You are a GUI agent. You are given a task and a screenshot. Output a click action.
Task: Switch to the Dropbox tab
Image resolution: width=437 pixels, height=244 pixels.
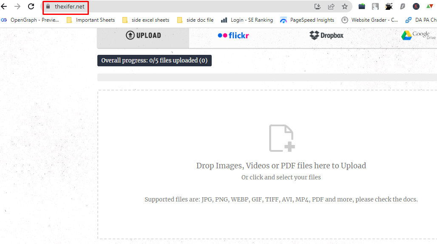[x=326, y=35]
